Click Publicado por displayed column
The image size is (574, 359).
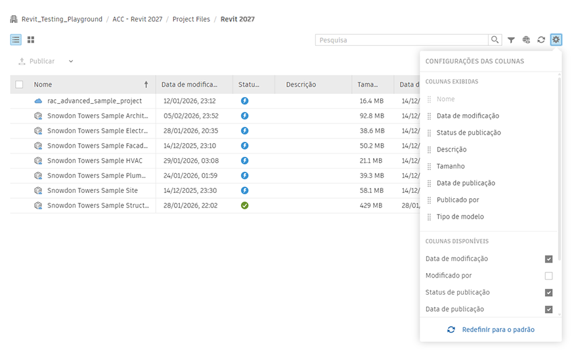(x=458, y=200)
